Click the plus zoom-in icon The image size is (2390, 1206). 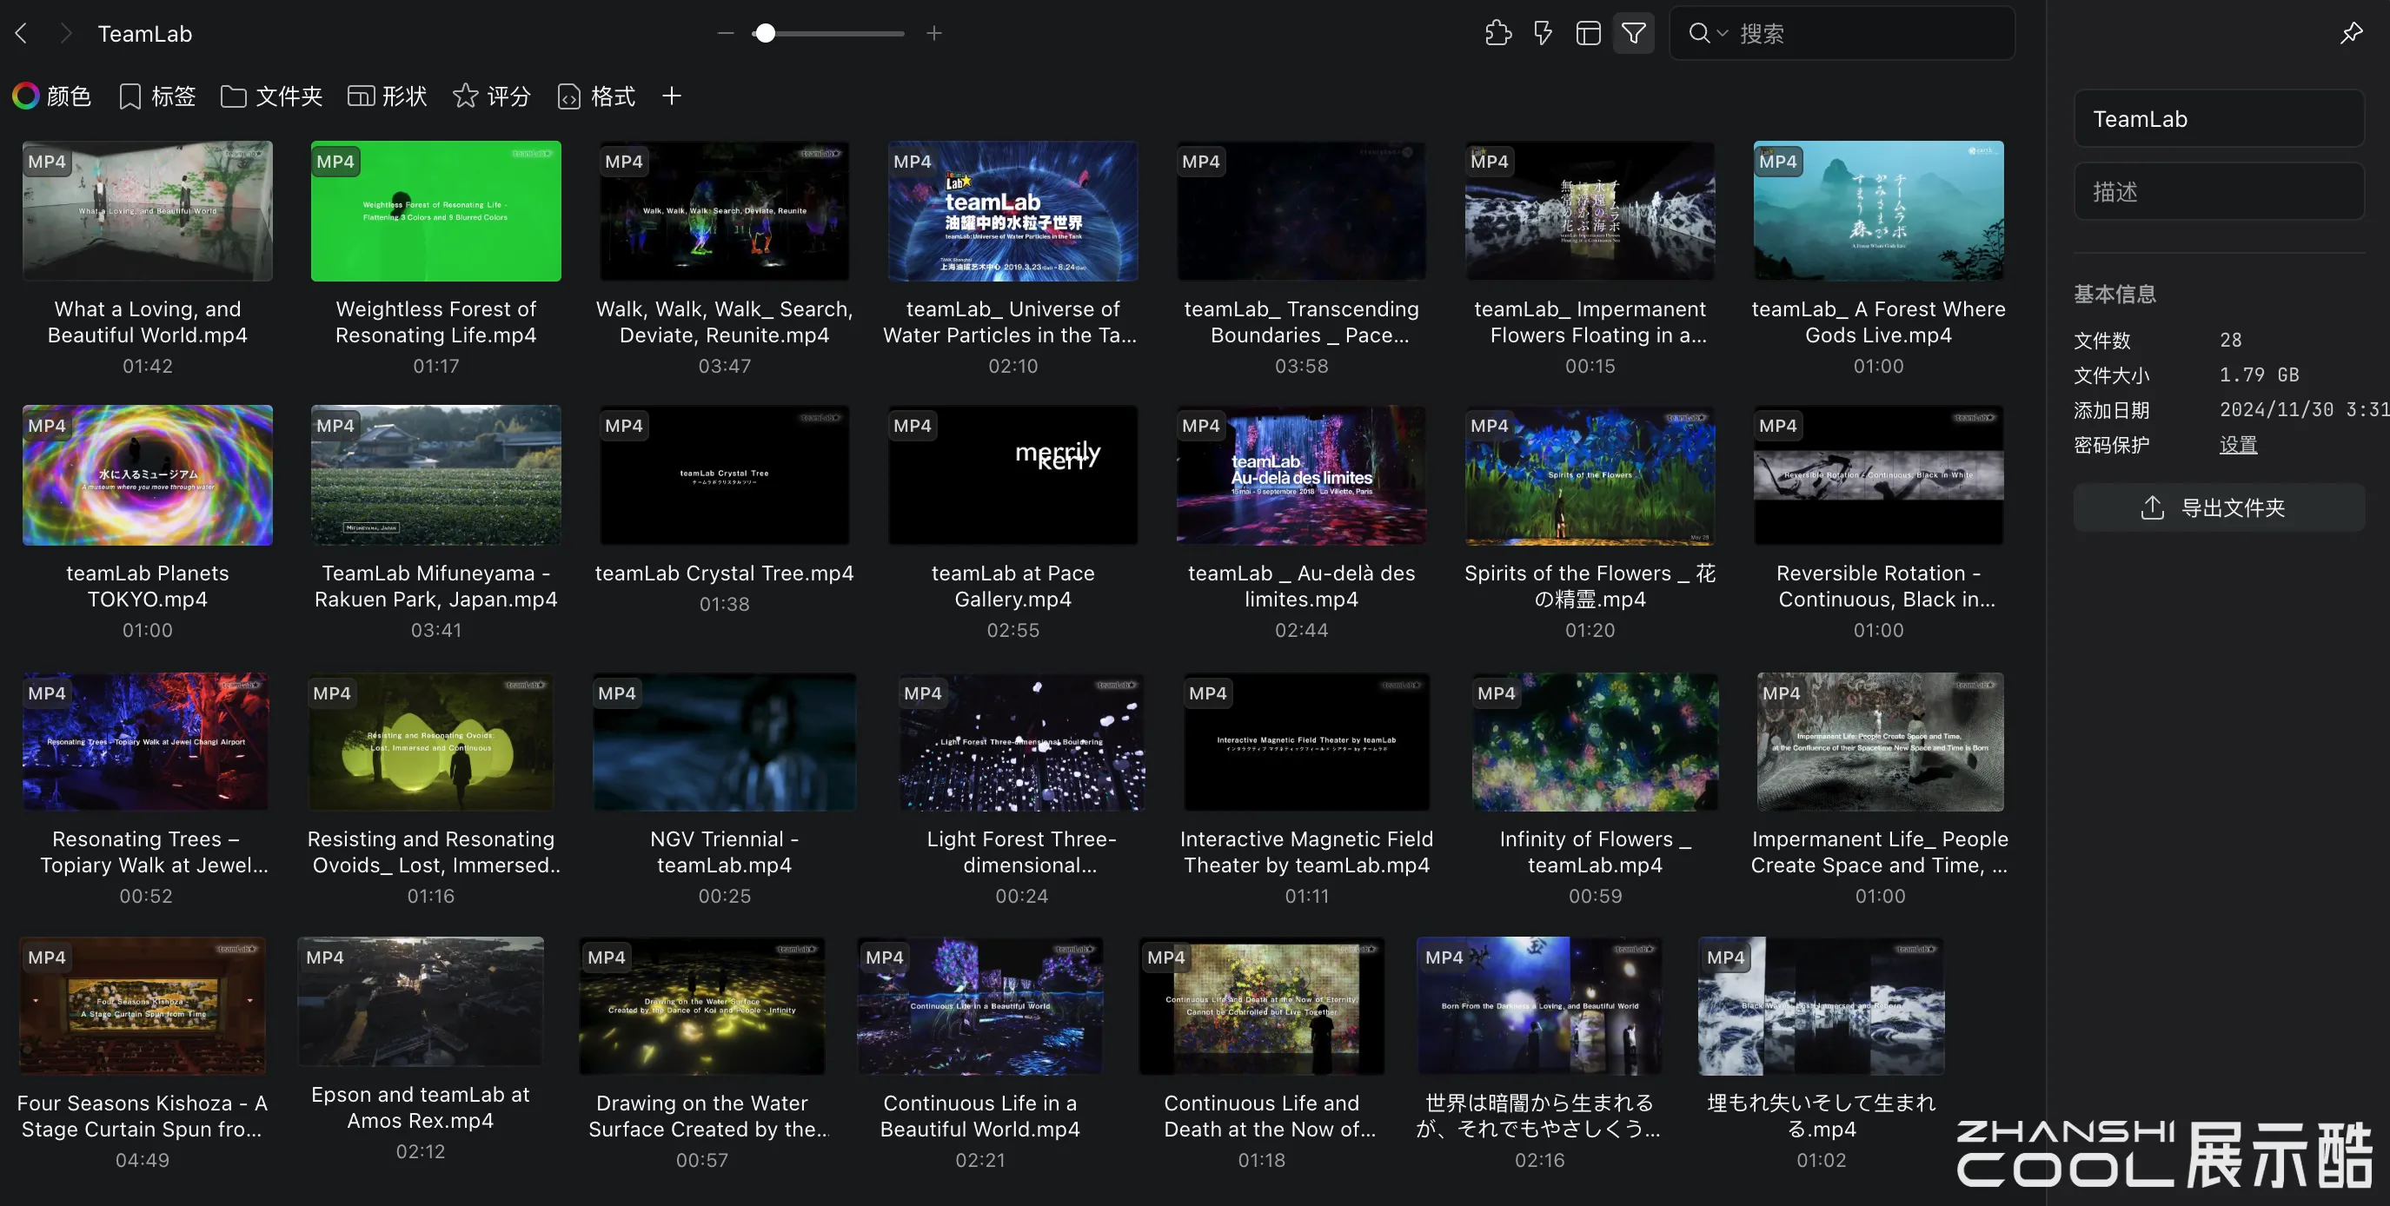(x=934, y=33)
